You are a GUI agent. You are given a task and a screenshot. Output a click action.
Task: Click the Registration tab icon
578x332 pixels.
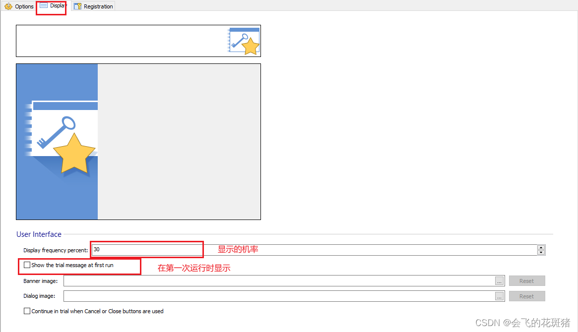[77, 6]
